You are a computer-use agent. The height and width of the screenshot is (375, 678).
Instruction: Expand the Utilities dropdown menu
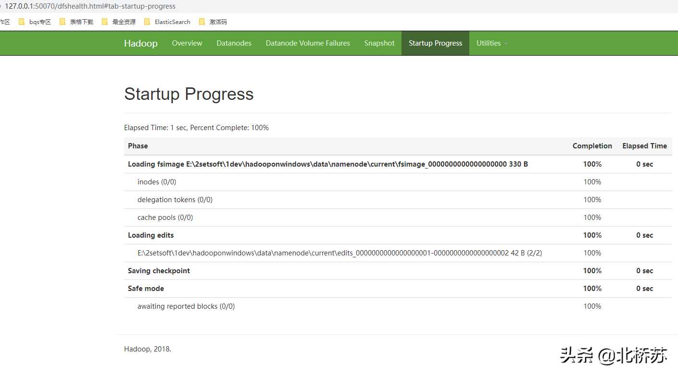492,43
